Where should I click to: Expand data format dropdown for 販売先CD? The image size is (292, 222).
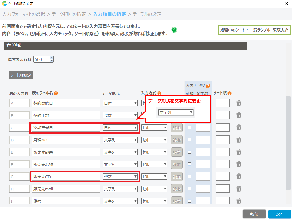click(120, 177)
